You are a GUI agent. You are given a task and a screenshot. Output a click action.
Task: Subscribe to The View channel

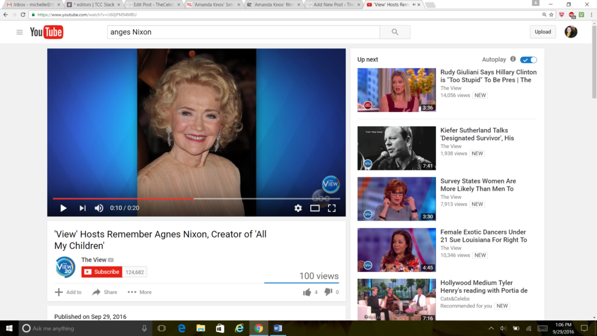point(102,272)
